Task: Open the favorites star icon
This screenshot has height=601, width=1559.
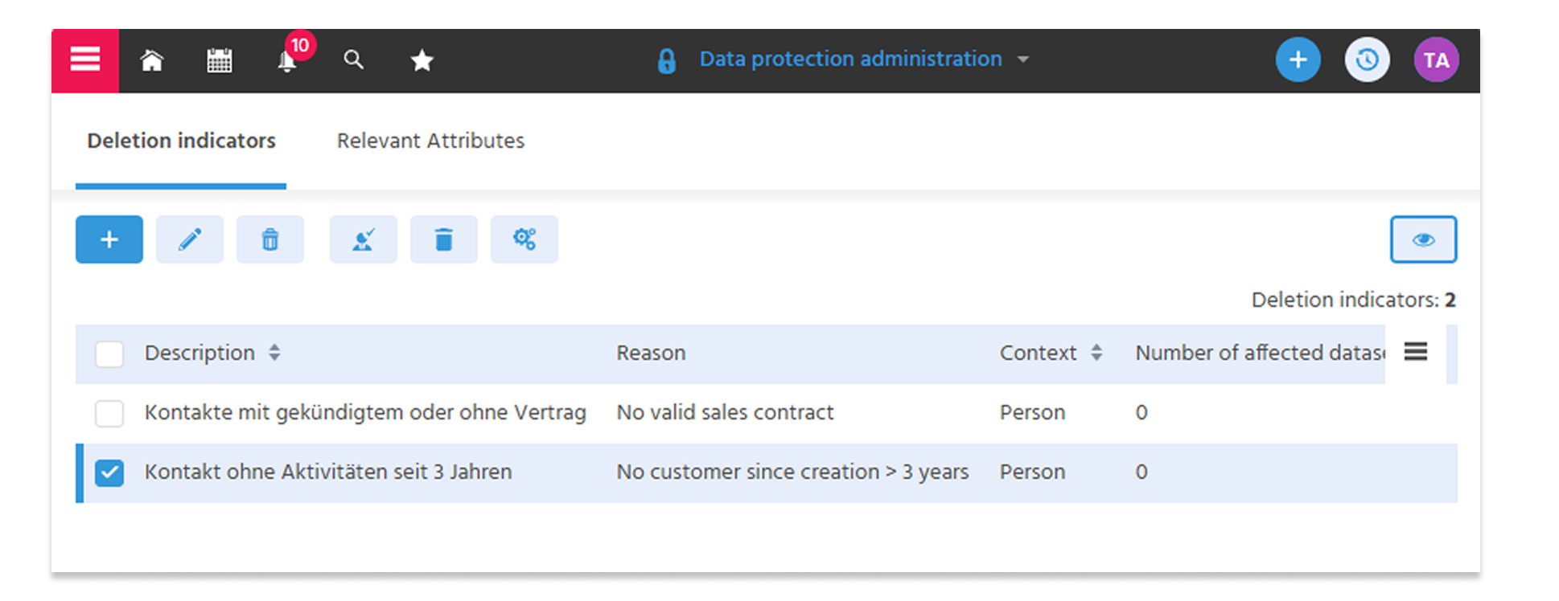Action: click(x=422, y=60)
